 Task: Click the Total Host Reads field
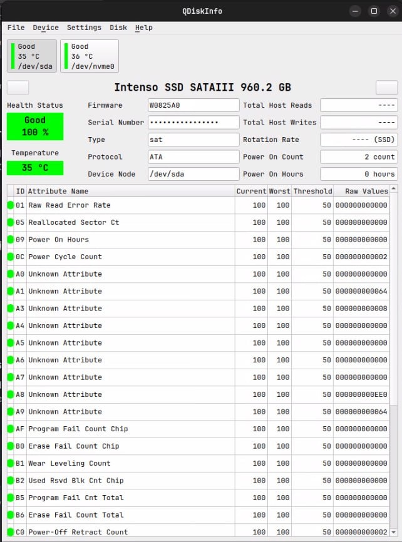coord(359,105)
